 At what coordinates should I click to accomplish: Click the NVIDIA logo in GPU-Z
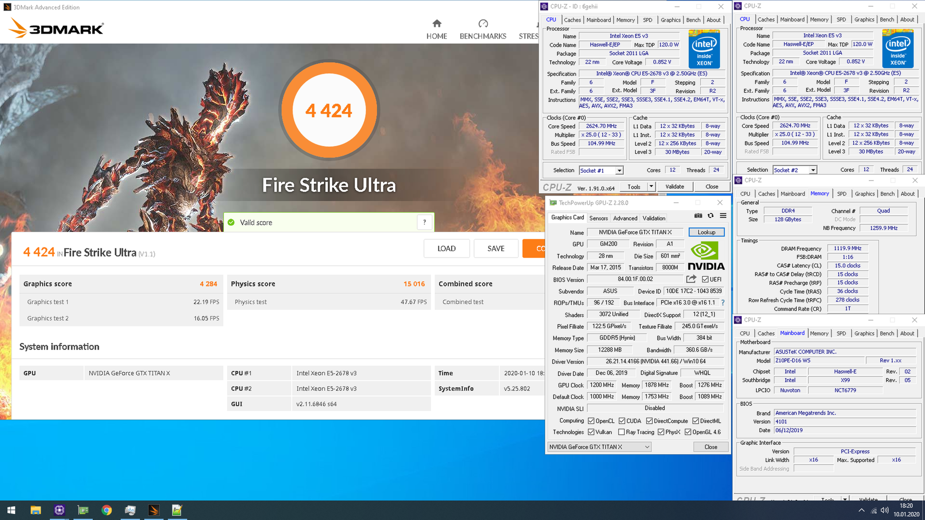click(x=706, y=256)
